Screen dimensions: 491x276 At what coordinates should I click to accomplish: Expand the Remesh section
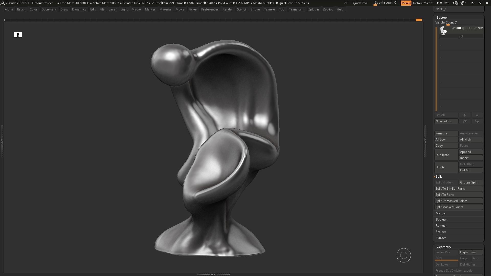coord(441,226)
